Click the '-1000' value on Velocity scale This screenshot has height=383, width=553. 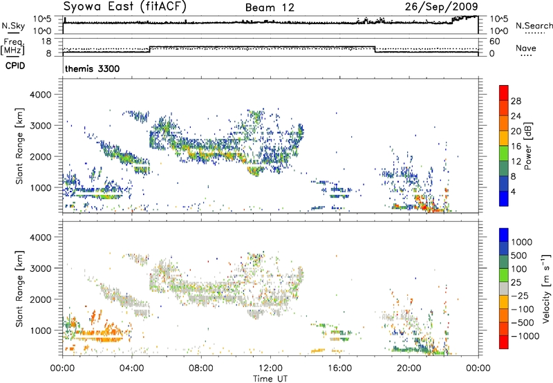tap(525, 336)
